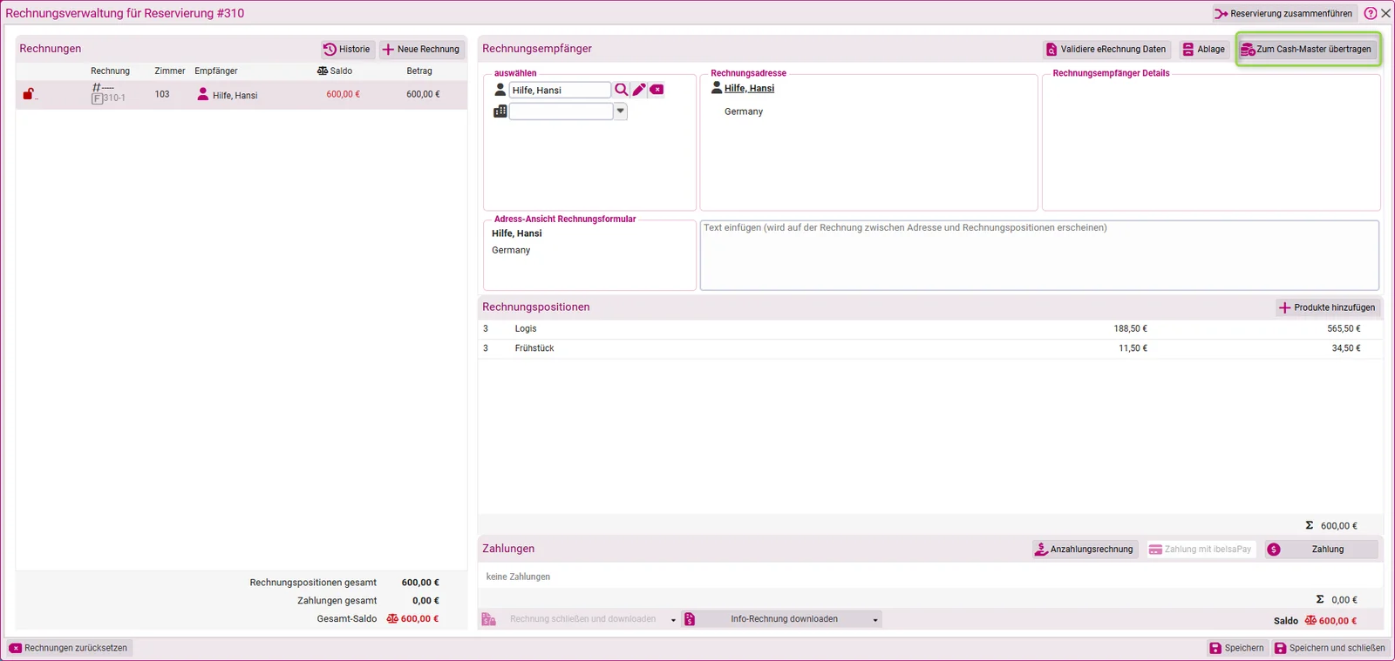Click room number 103 in invoice list
This screenshot has height=661, width=1395.
point(162,94)
